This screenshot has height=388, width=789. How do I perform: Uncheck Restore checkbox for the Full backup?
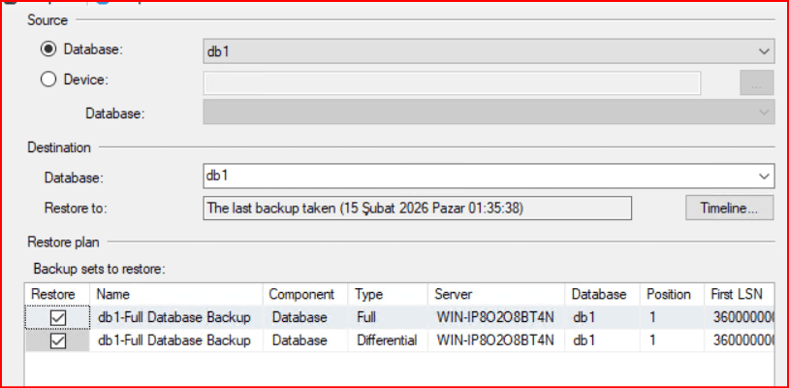click(57, 317)
